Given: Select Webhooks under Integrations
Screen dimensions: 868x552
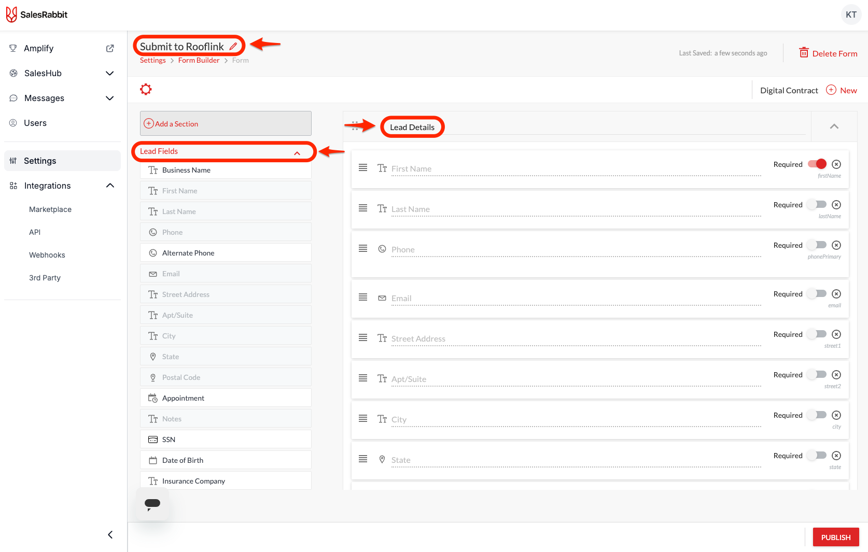Looking at the screenshot, I should [x=47, y=255].
